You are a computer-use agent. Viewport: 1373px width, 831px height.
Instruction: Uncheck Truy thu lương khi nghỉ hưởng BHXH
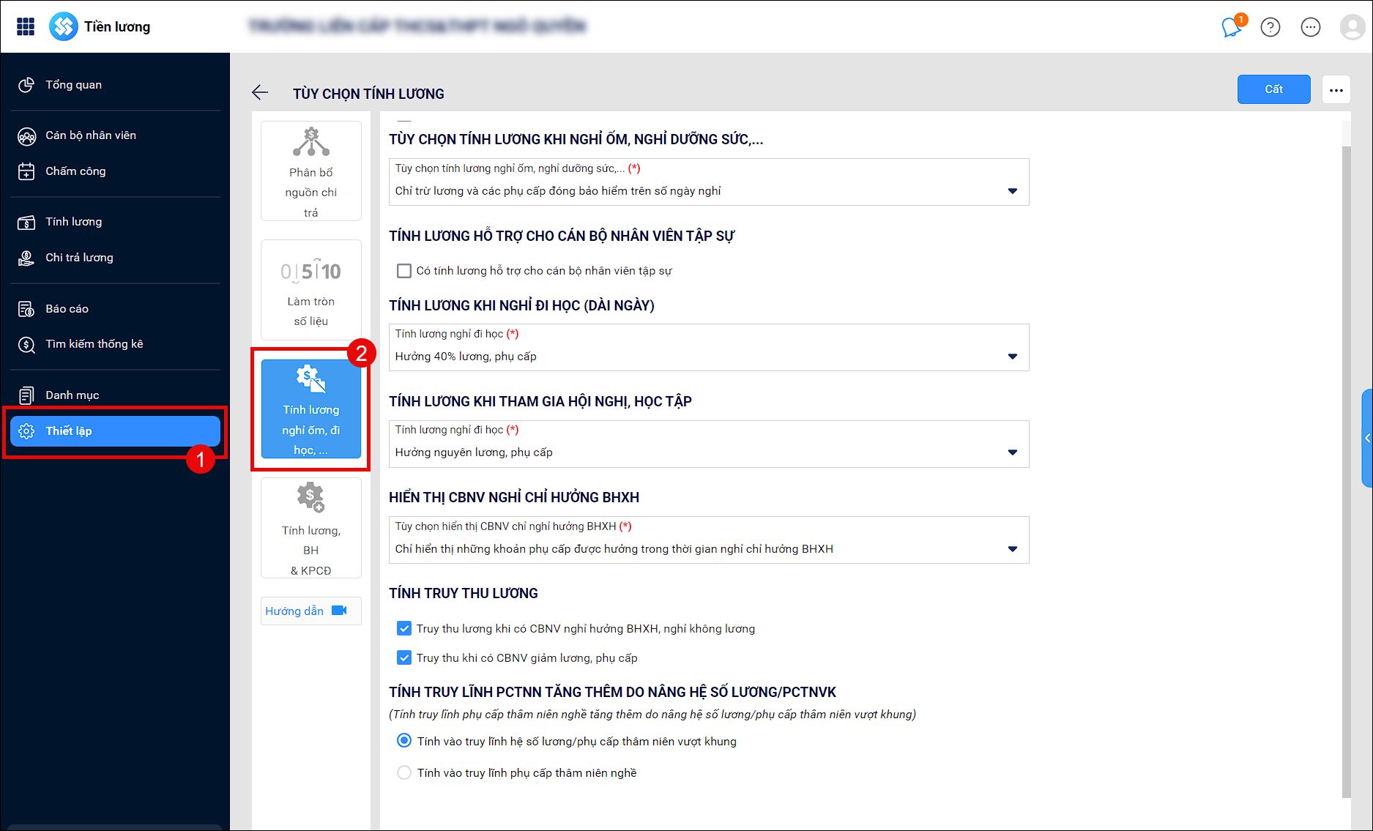[404, 628]
